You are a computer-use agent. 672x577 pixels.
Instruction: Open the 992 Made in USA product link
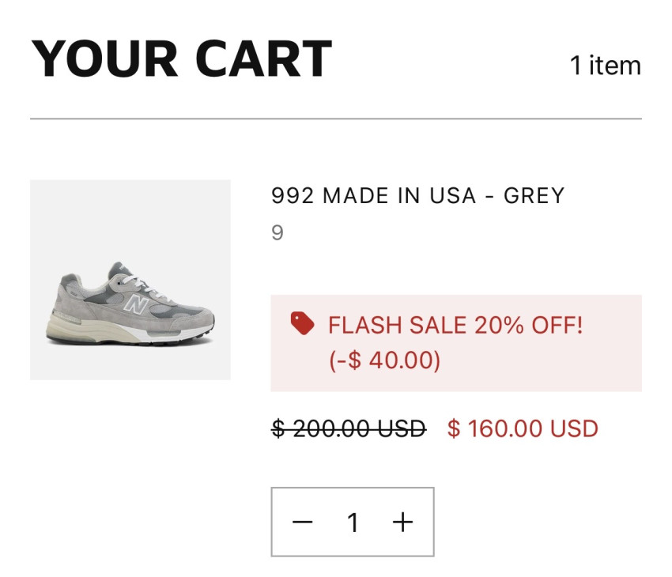[x=417, y=195]
